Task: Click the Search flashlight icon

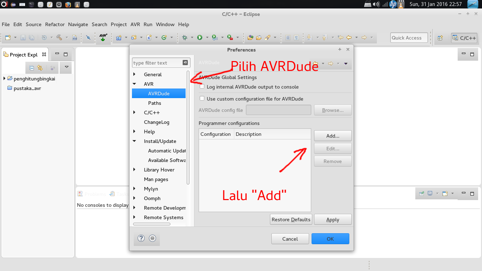Action: point(267,37)
